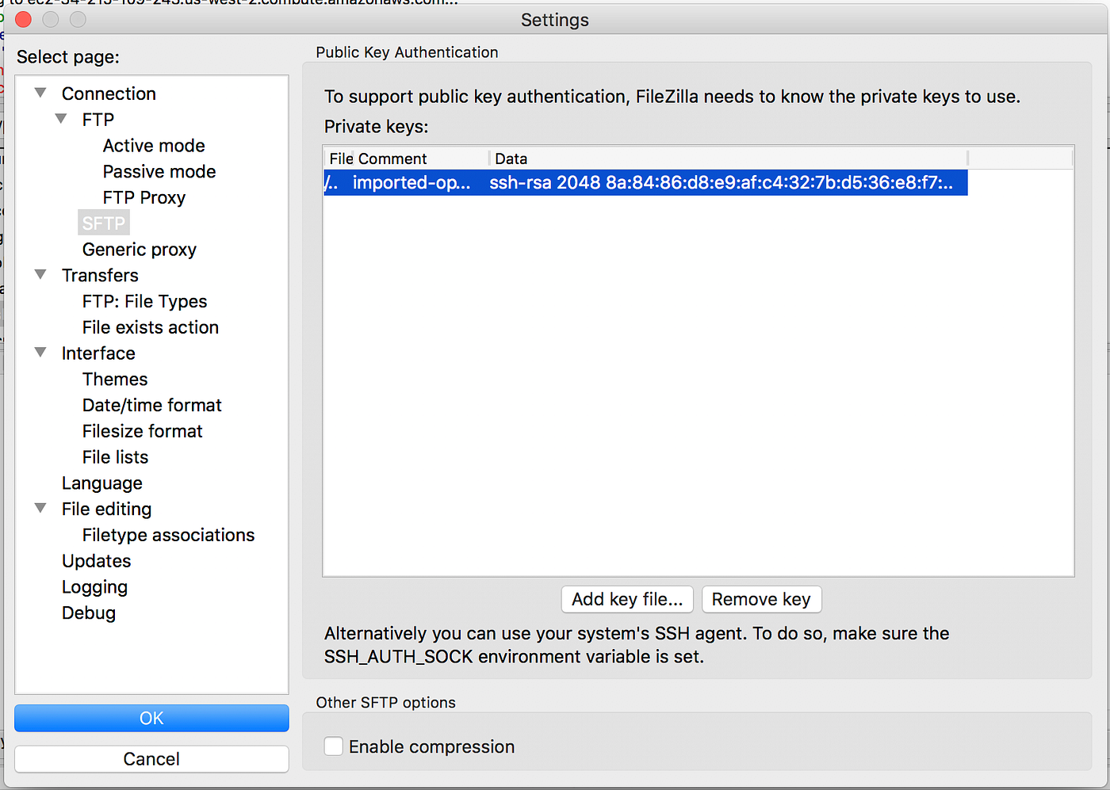The height and width of the screenshot is (790, 1110).
Task: Open the Language settings page
Action: click(102, 483)
